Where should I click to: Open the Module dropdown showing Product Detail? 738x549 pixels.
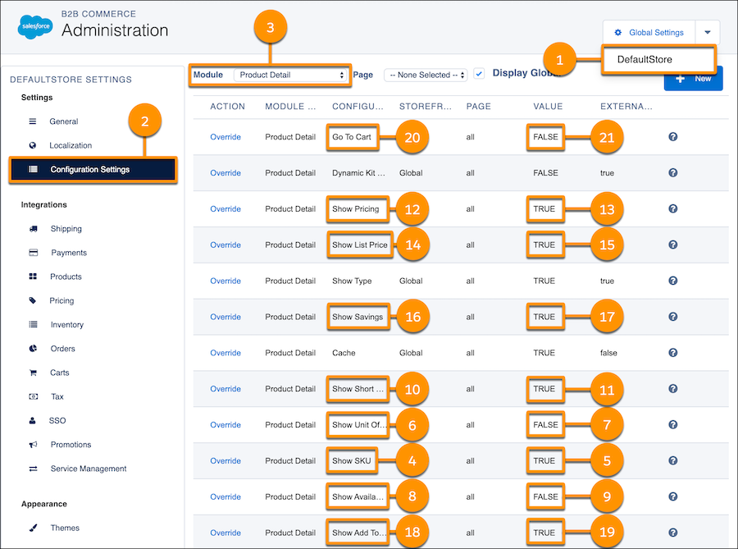[x=290, y=75]
